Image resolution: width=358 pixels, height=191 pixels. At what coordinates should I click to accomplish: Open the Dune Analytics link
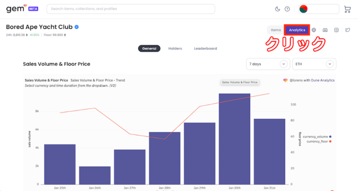point(323,80)
